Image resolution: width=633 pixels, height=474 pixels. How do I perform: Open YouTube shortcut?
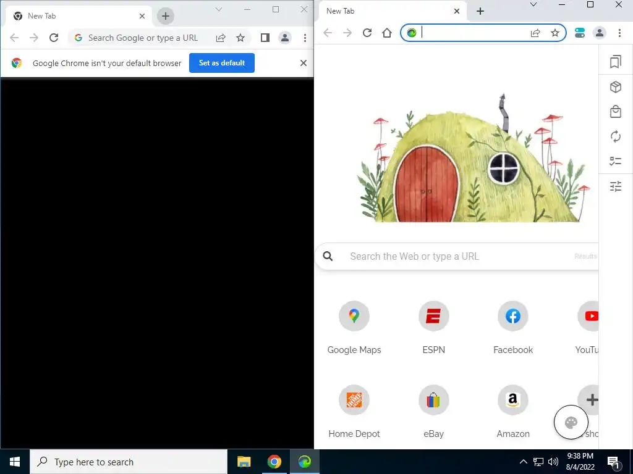588,316
